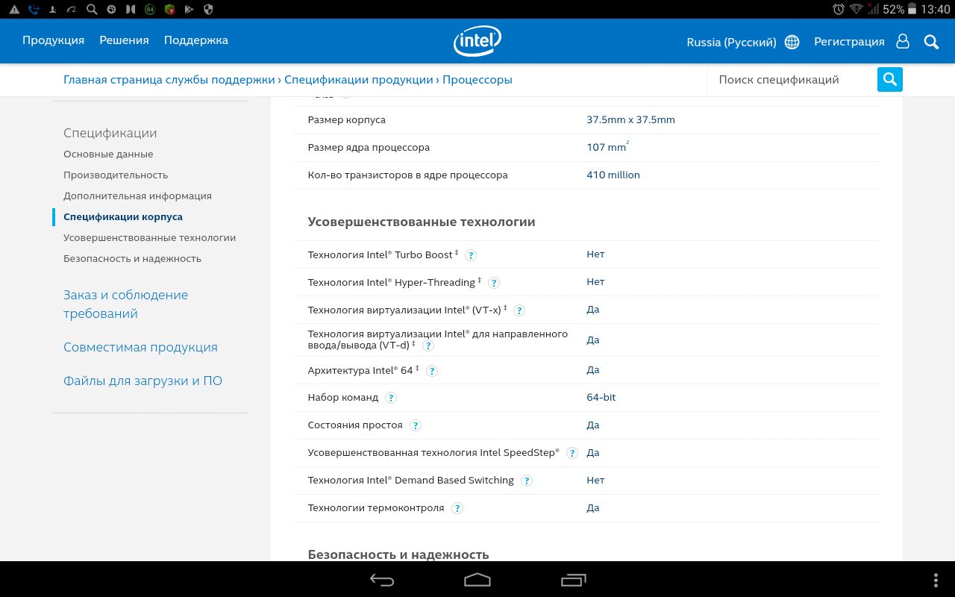Click the Размер корпуса row label
The width and height of the screenshot is (955, 597).
pos(346,119)
